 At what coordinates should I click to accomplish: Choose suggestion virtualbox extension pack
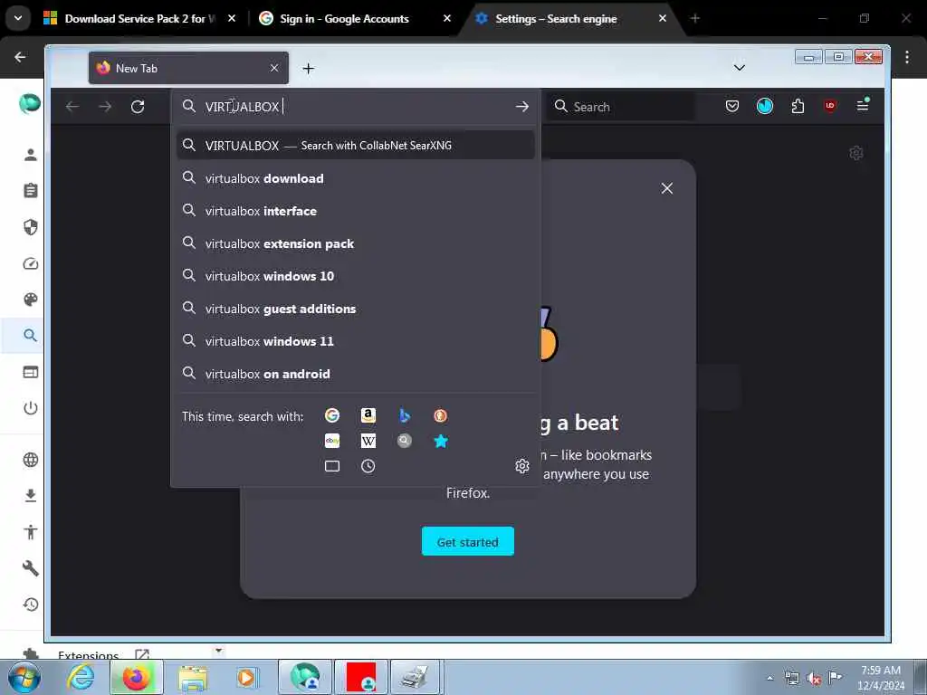pos(355,243)
